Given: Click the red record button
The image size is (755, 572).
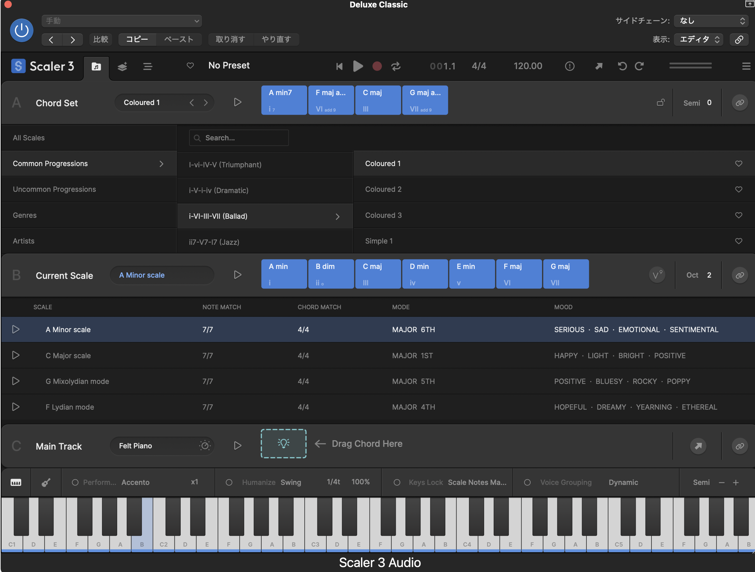Looking at the screenshot, I should 377,66.
